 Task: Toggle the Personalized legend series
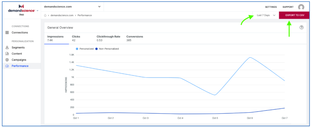coord(85,49)
